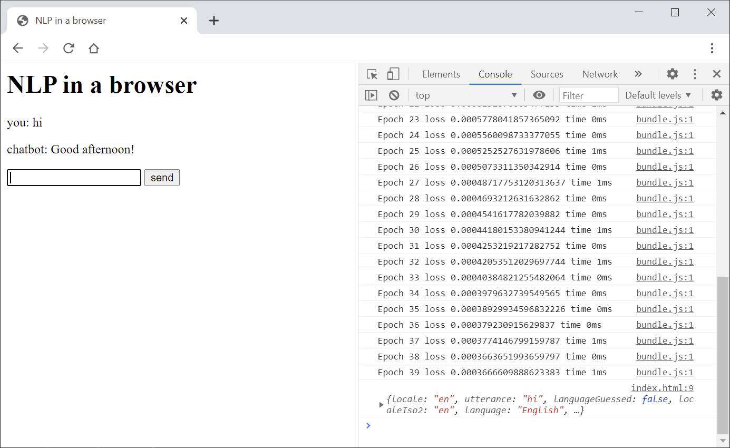Open the top JavaScript context dropdown
The width and height of the screenshot is (730, 448).
point(466,95)
